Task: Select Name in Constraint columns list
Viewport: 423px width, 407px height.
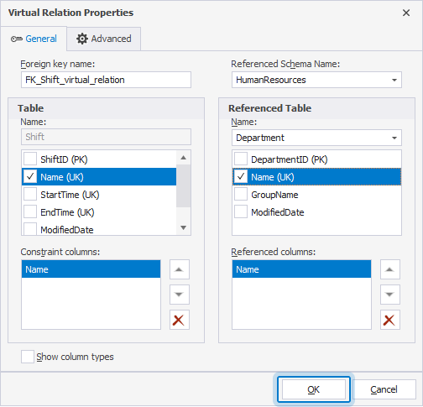Action: point(91,269)
